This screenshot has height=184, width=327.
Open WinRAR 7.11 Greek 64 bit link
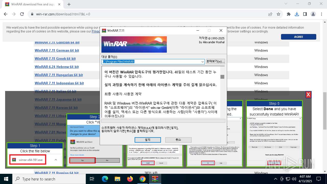pos(55,59)
